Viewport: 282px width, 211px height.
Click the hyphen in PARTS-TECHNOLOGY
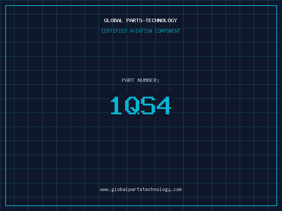click(x=143, y=20)
